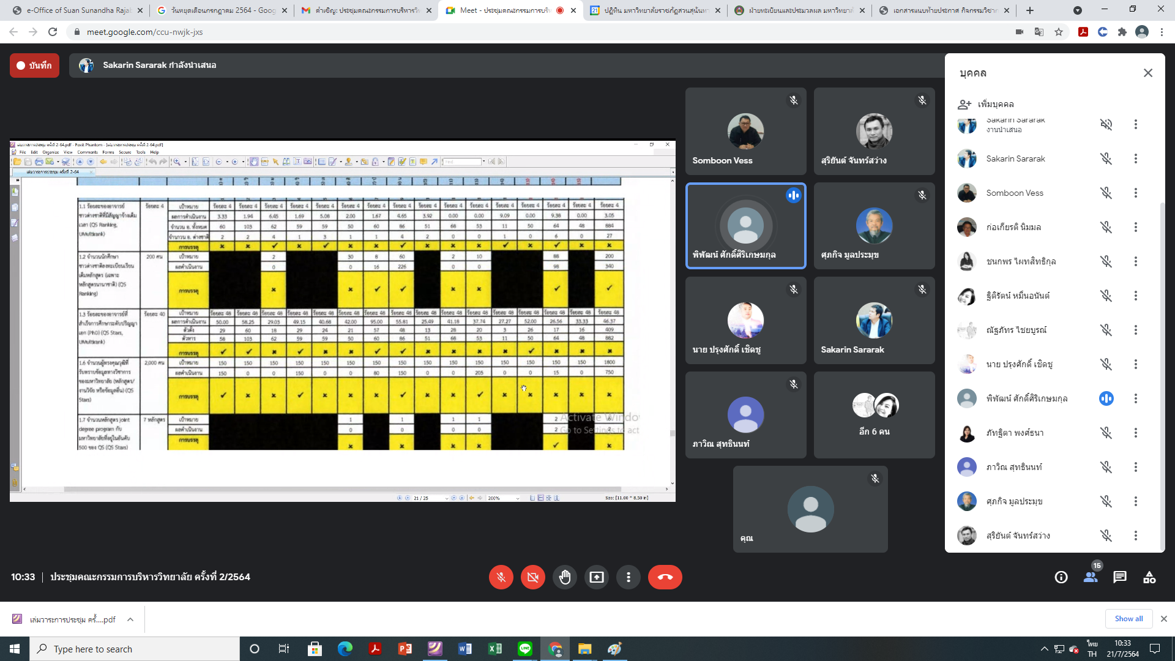This screenshot has width=1175, height=661.
Task: Click Show all downloads button
Action: (x=1128, y=619)
